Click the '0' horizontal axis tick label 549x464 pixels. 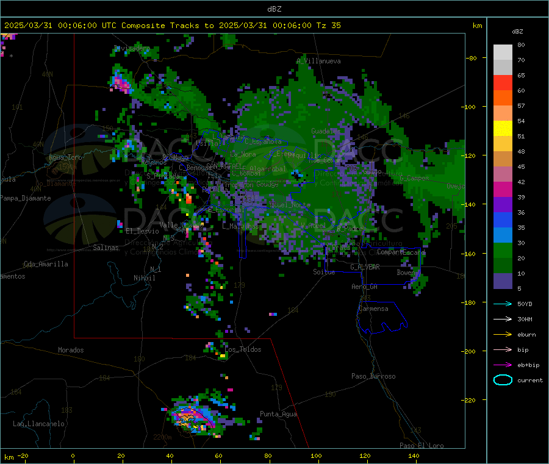pos(73,455)
